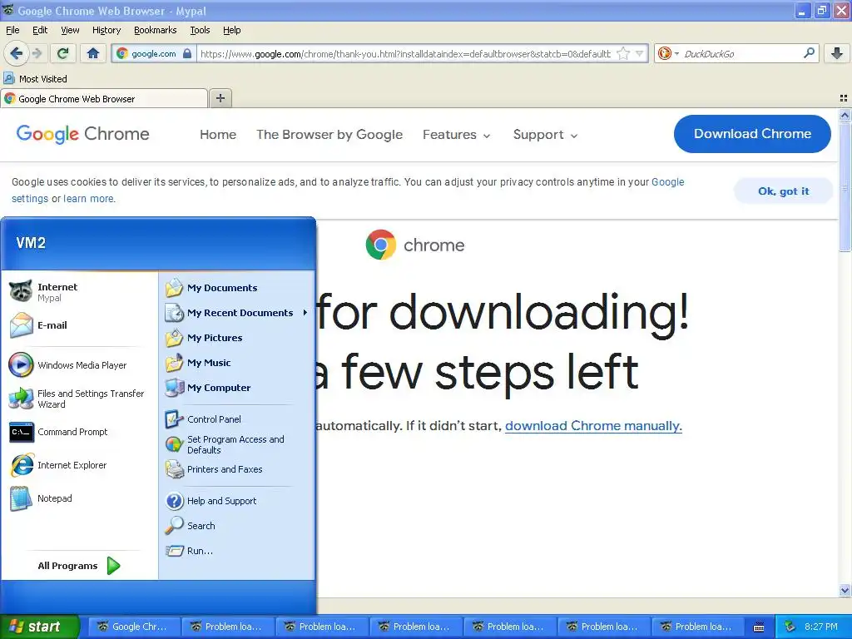The height and width of the screenshot is (639, 852).
Task: Open the File menu
Action: click(12, 30)
